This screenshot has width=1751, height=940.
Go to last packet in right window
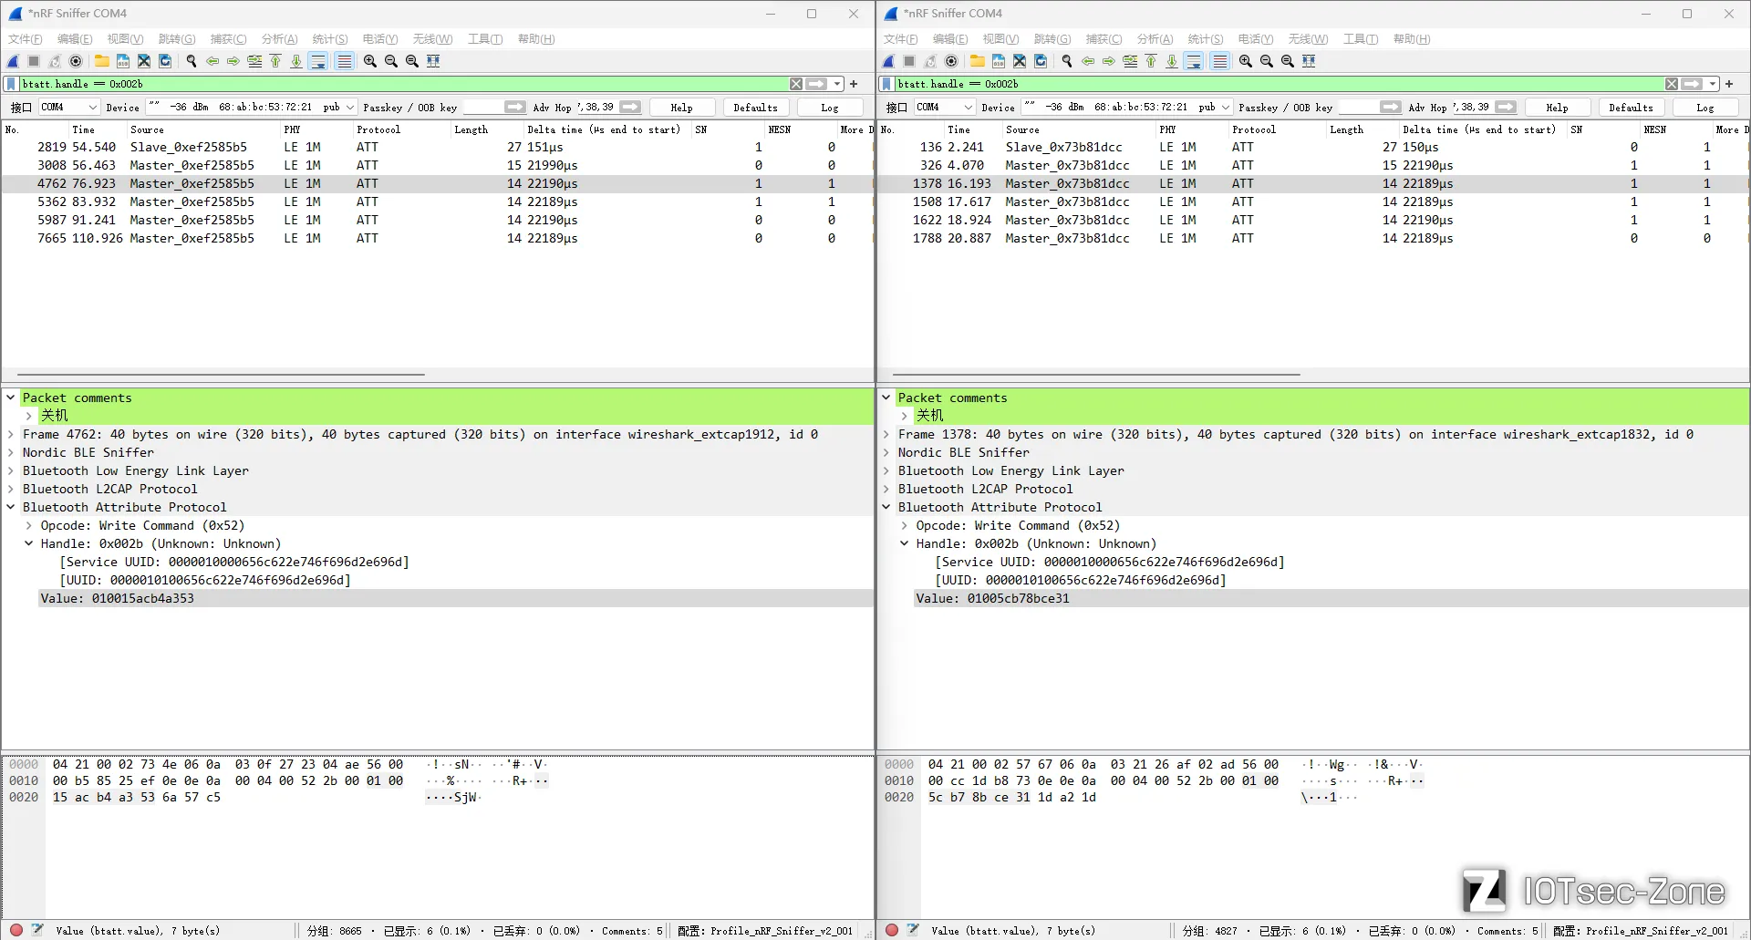coord(1172,61)
